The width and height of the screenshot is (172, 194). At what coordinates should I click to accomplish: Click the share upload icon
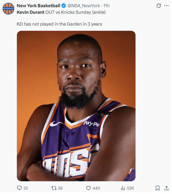[x=166, y=188]
